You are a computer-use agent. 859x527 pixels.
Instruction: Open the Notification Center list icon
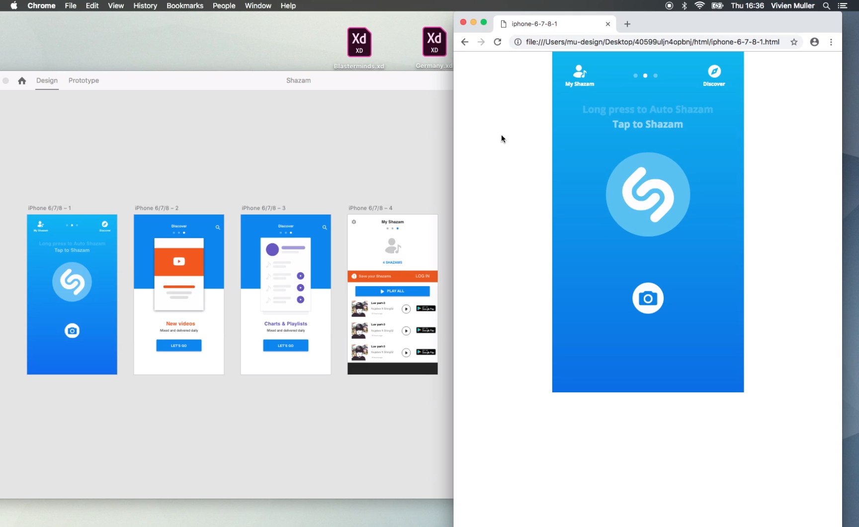[x=843, y=5]
